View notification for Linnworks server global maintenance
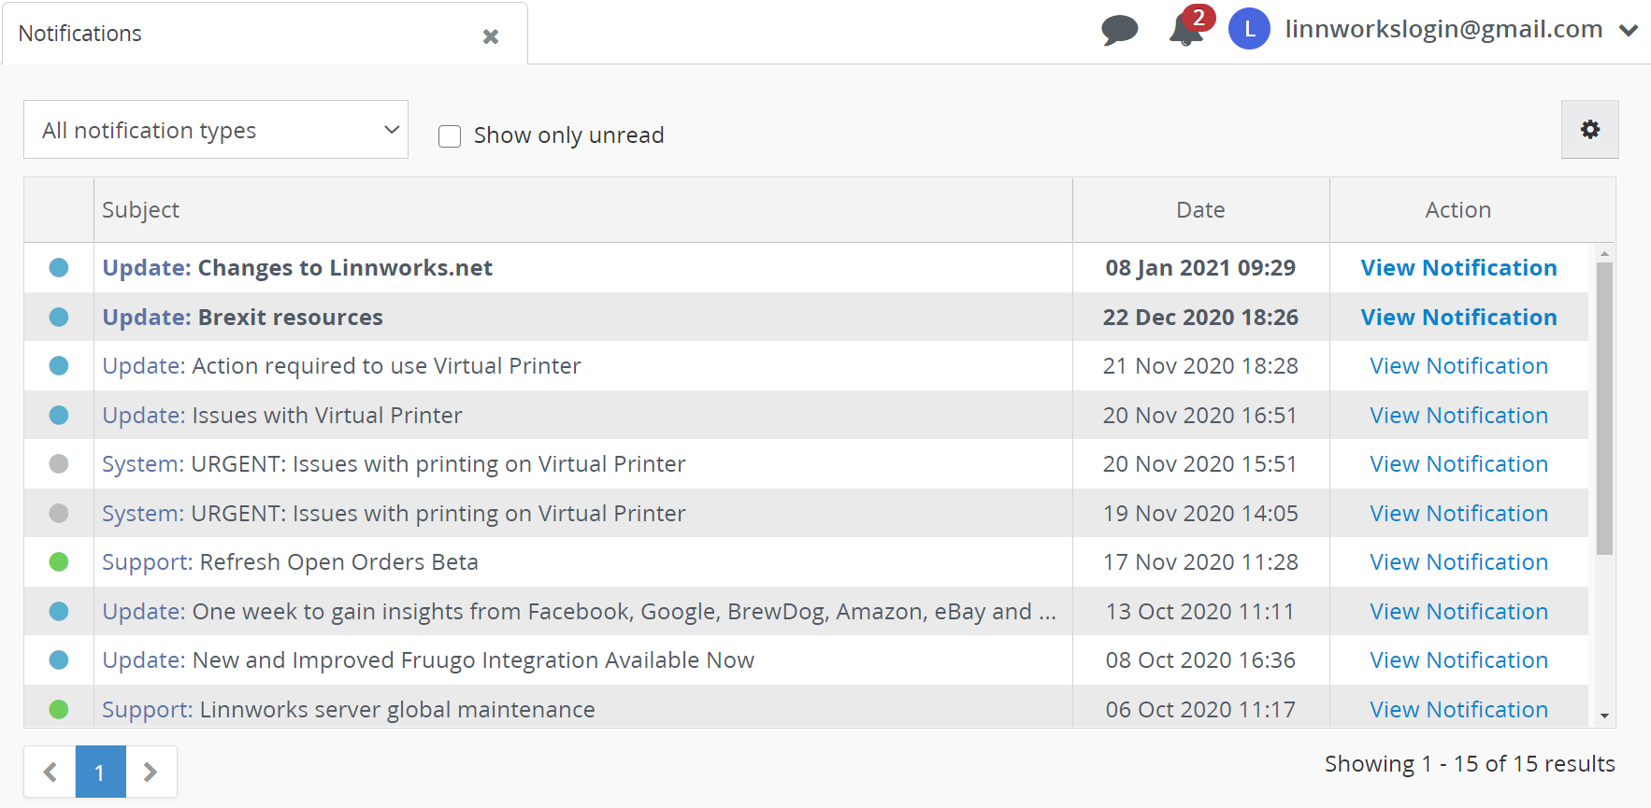The height and width of the screenshot is (808, 1651). [1458, 710]
